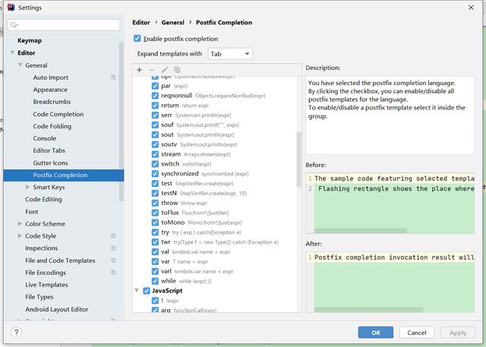This screenshot has height=347, width=486.
Task: Click the add template plus icon
Action: click(139, 70)
